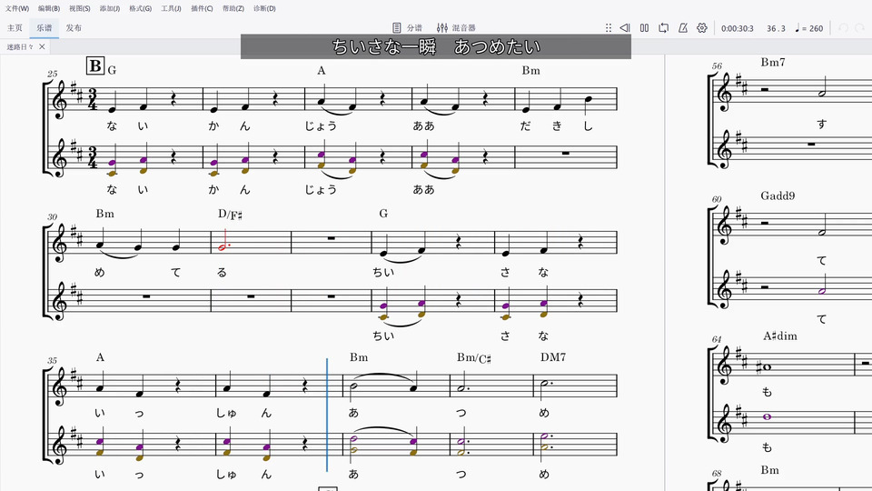Toggle loop playback
Screen dimensions: 872x491
click(663, 28)
